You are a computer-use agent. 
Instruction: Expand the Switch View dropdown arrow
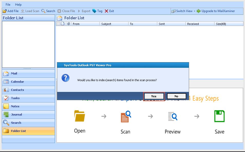point(194,11)
